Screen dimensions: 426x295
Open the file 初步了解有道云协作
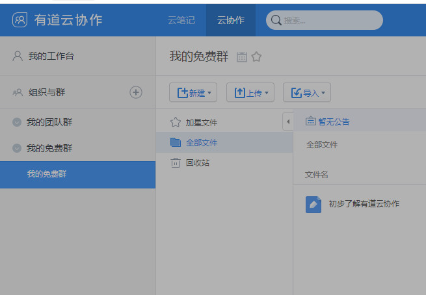364,204
